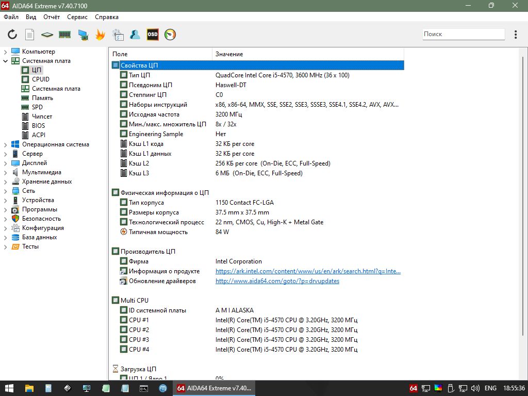Select BIOS in the tree
The width and height of the screenshot is (528, 396).
click(38, 126)
